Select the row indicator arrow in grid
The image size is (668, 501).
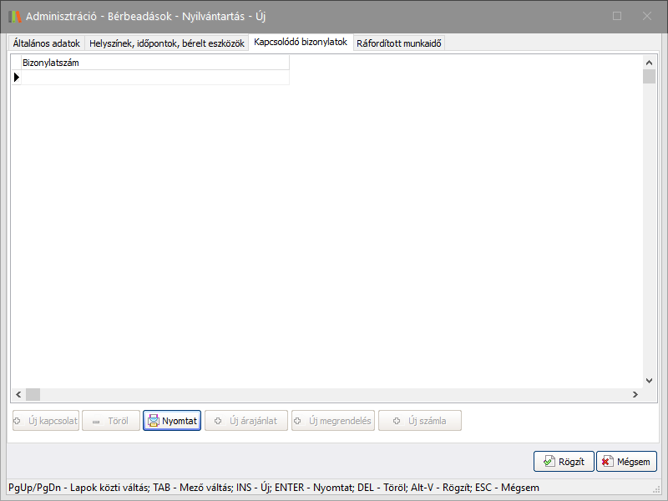16,77
